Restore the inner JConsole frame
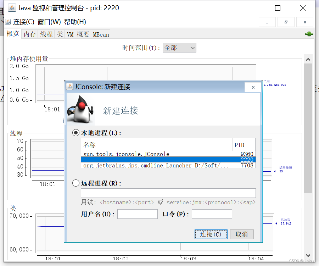 [286, 22]
